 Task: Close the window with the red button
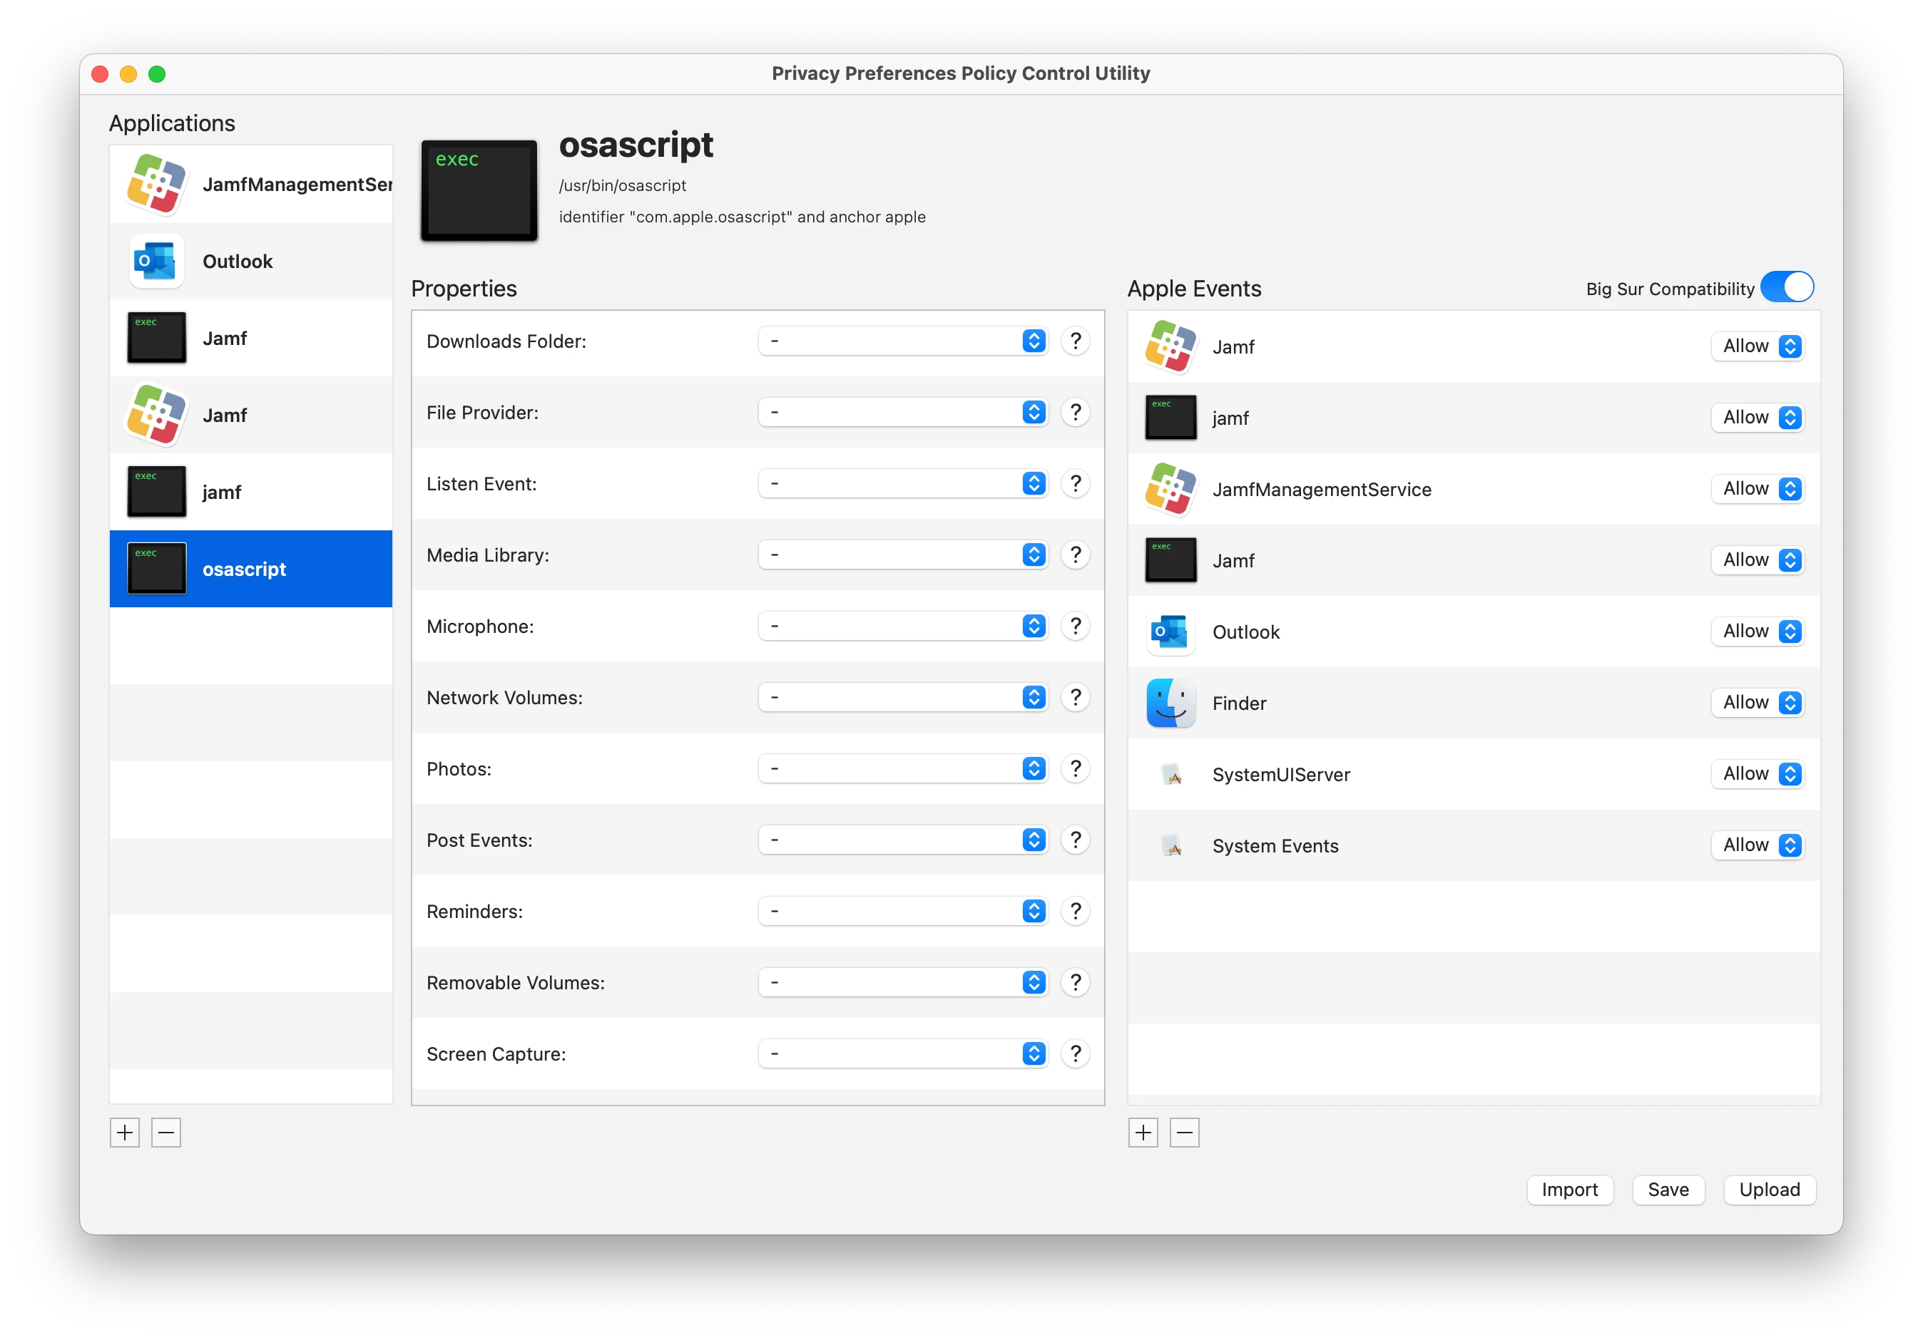[x=100, y=73]
